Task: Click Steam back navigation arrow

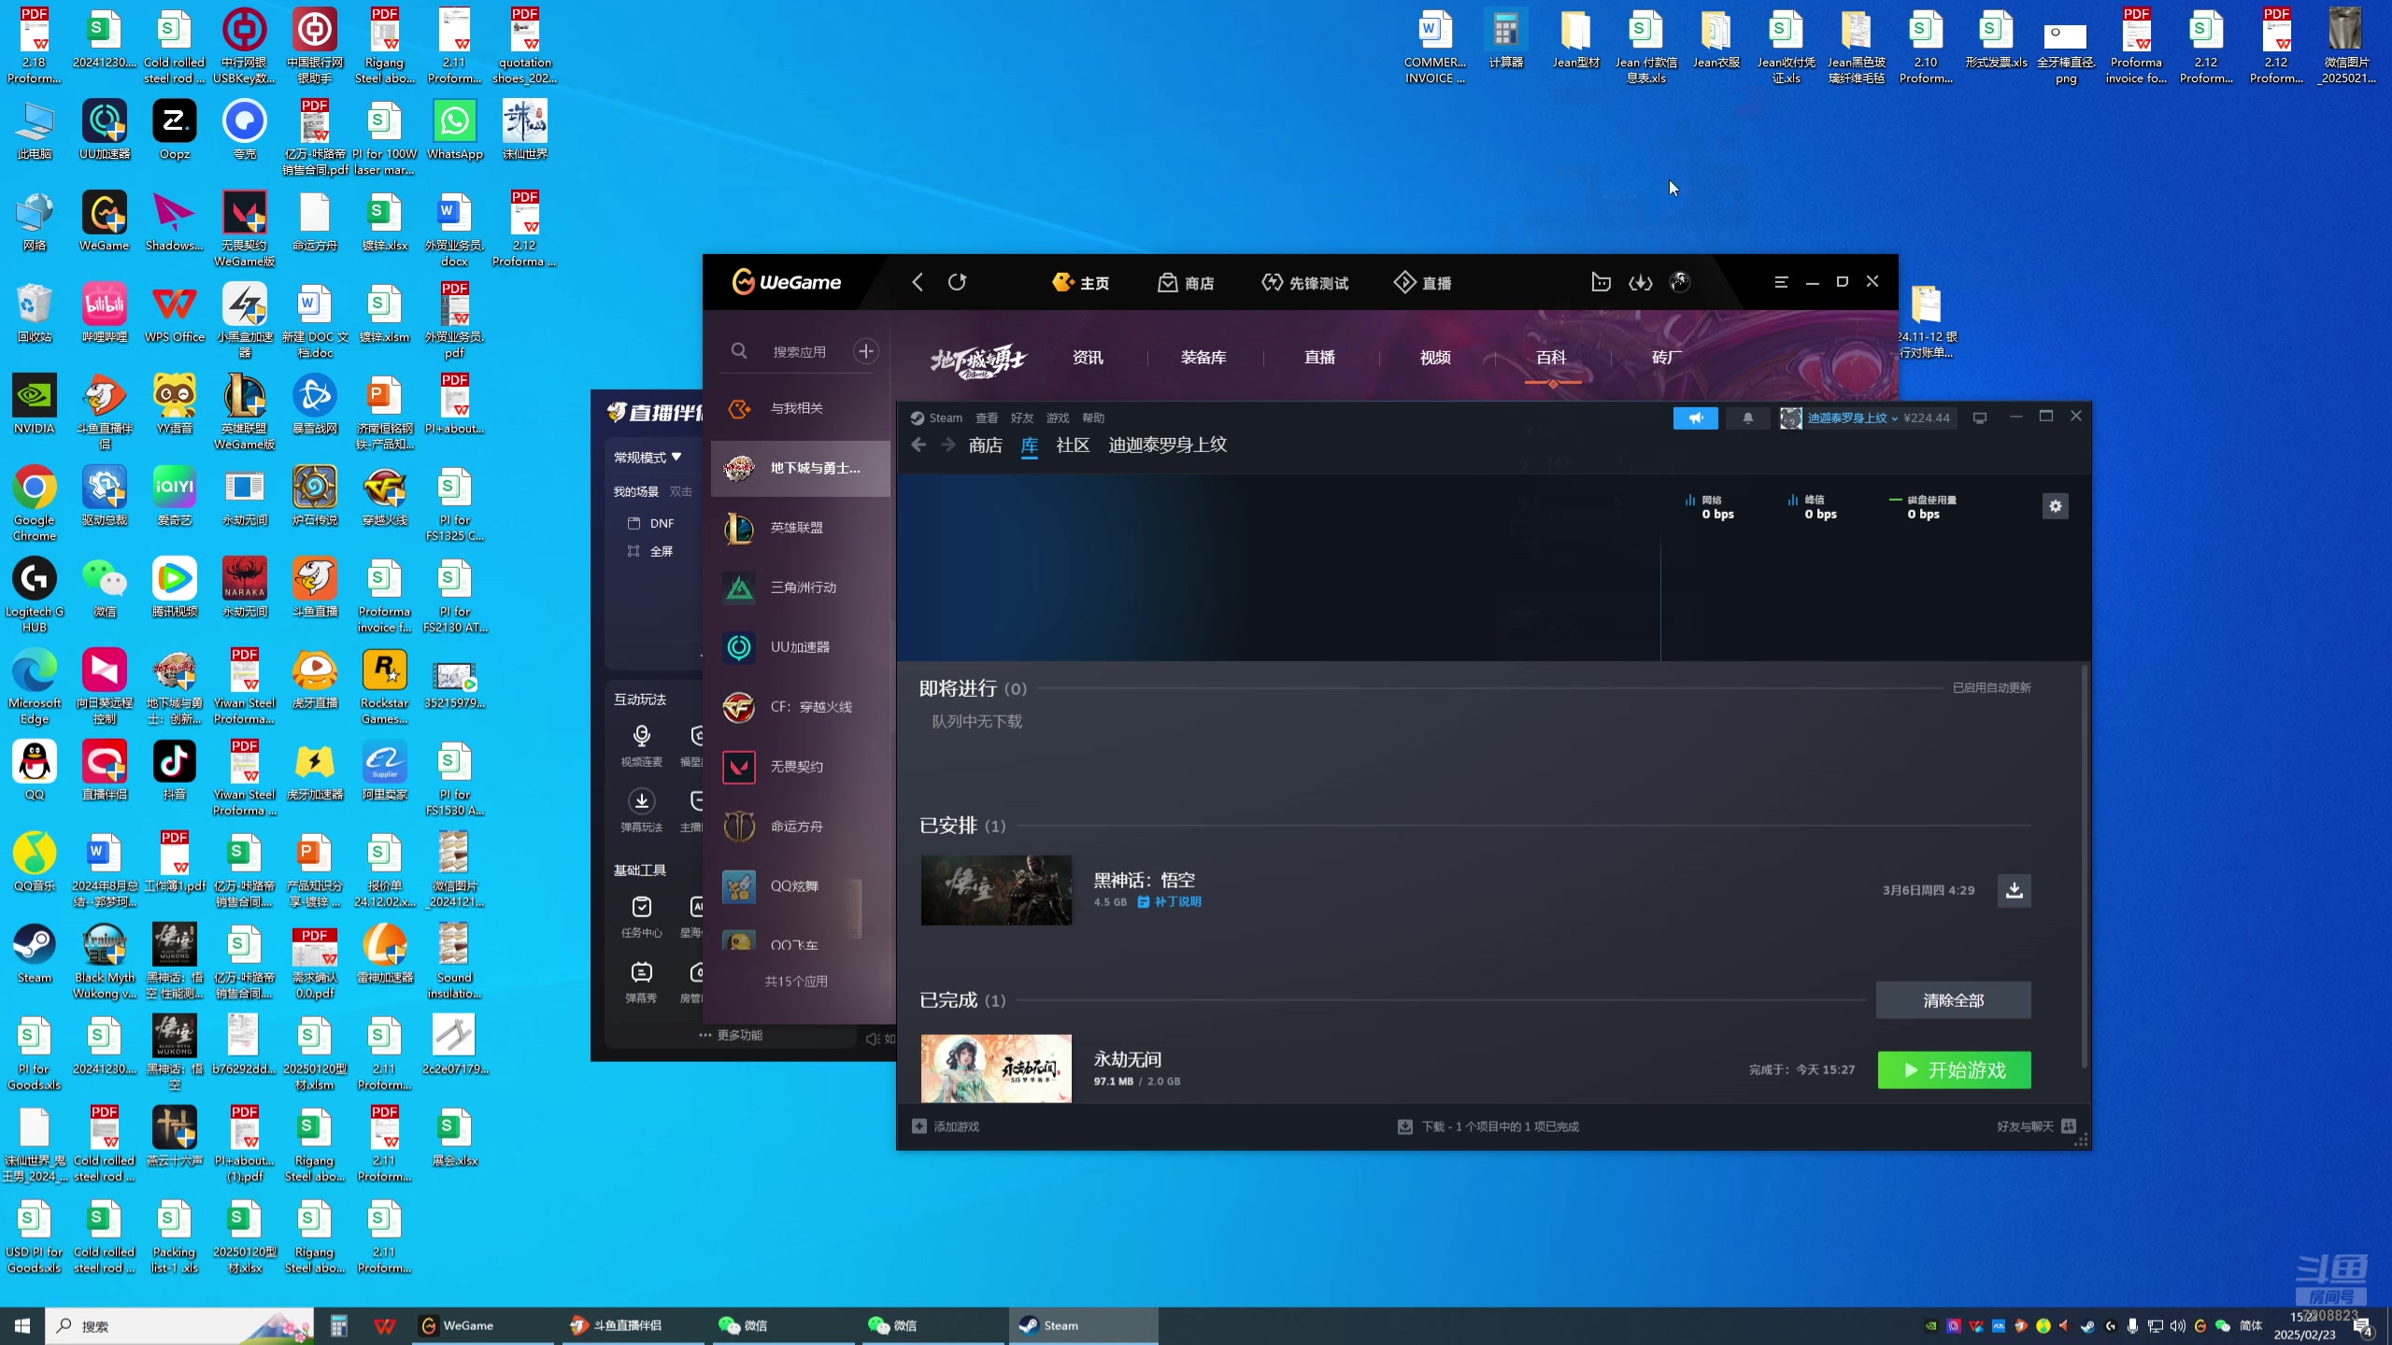Action: [x=918, y=445]
